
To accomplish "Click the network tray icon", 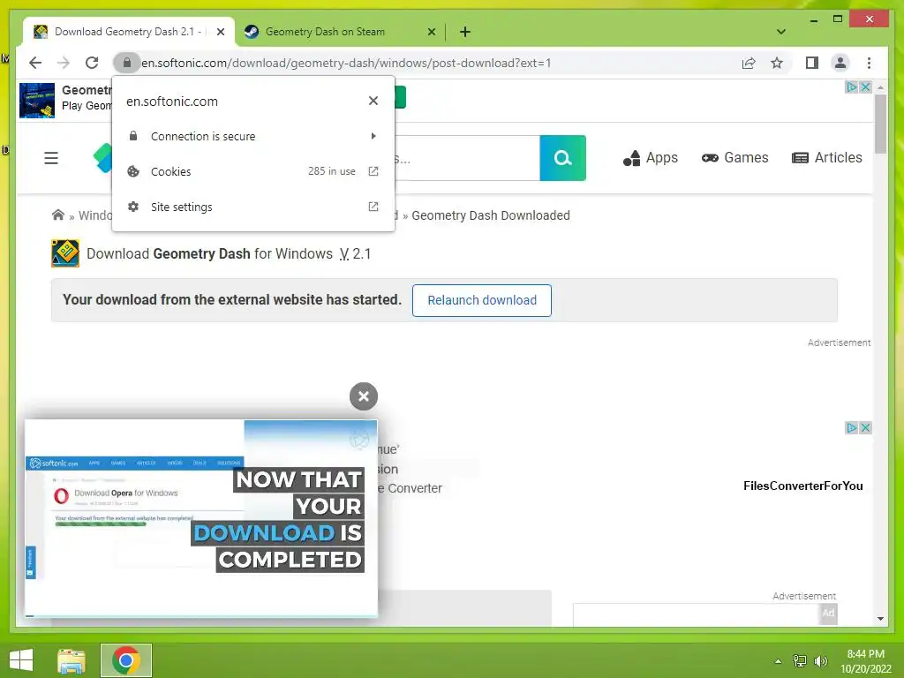I will [800, 661].
